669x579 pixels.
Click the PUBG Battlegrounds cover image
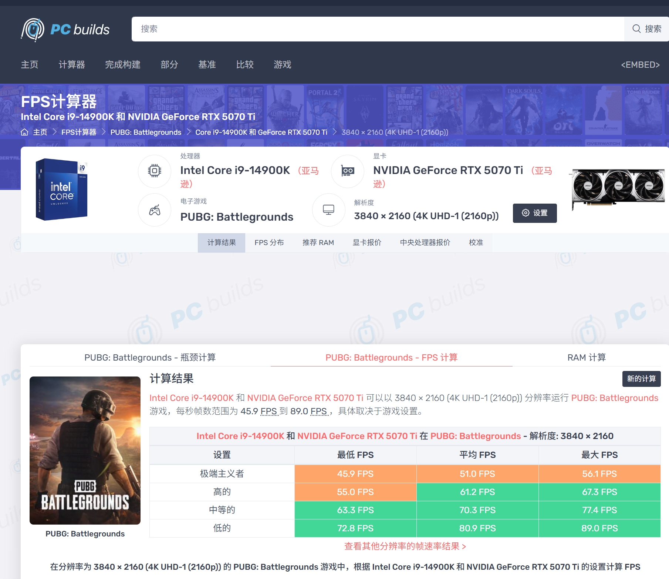click(85, 450)
